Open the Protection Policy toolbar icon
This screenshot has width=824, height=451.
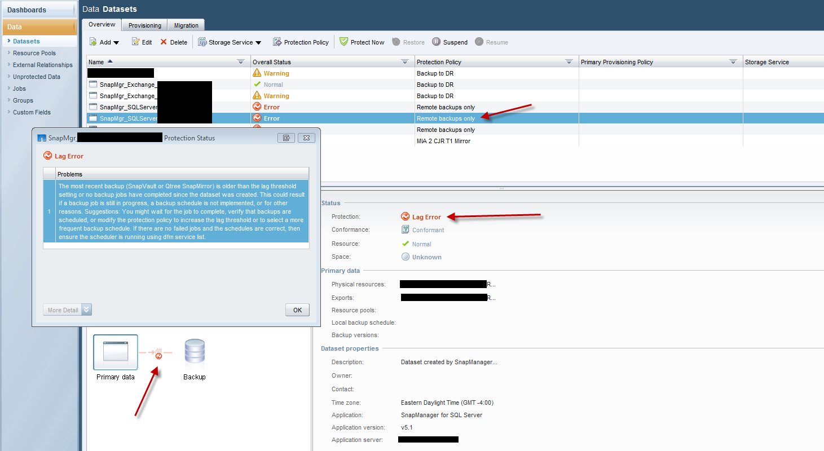pos(277,42)
